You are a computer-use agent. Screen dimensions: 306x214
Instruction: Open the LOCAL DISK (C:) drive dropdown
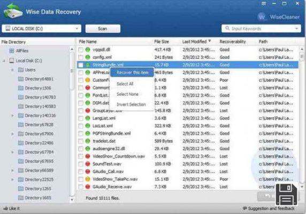(41, 28)
